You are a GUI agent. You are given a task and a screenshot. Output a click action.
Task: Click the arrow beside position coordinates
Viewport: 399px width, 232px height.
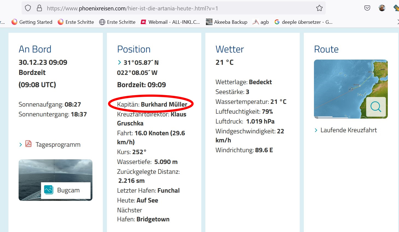click(x=119, y=63)
